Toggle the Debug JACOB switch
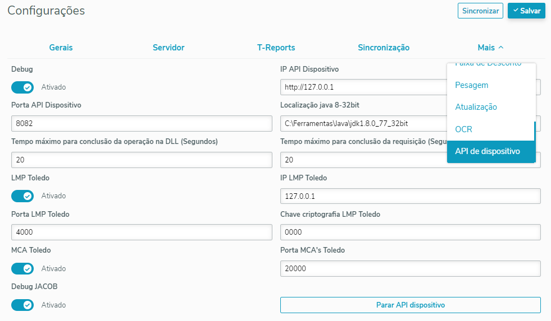This screenshot has height=321, width=551. tap(22, 305)
